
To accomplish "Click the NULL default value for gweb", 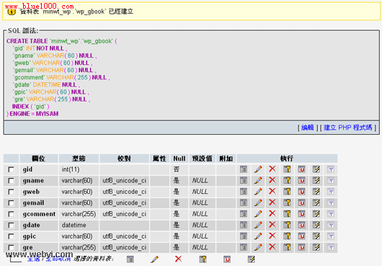I will (200, 192).
